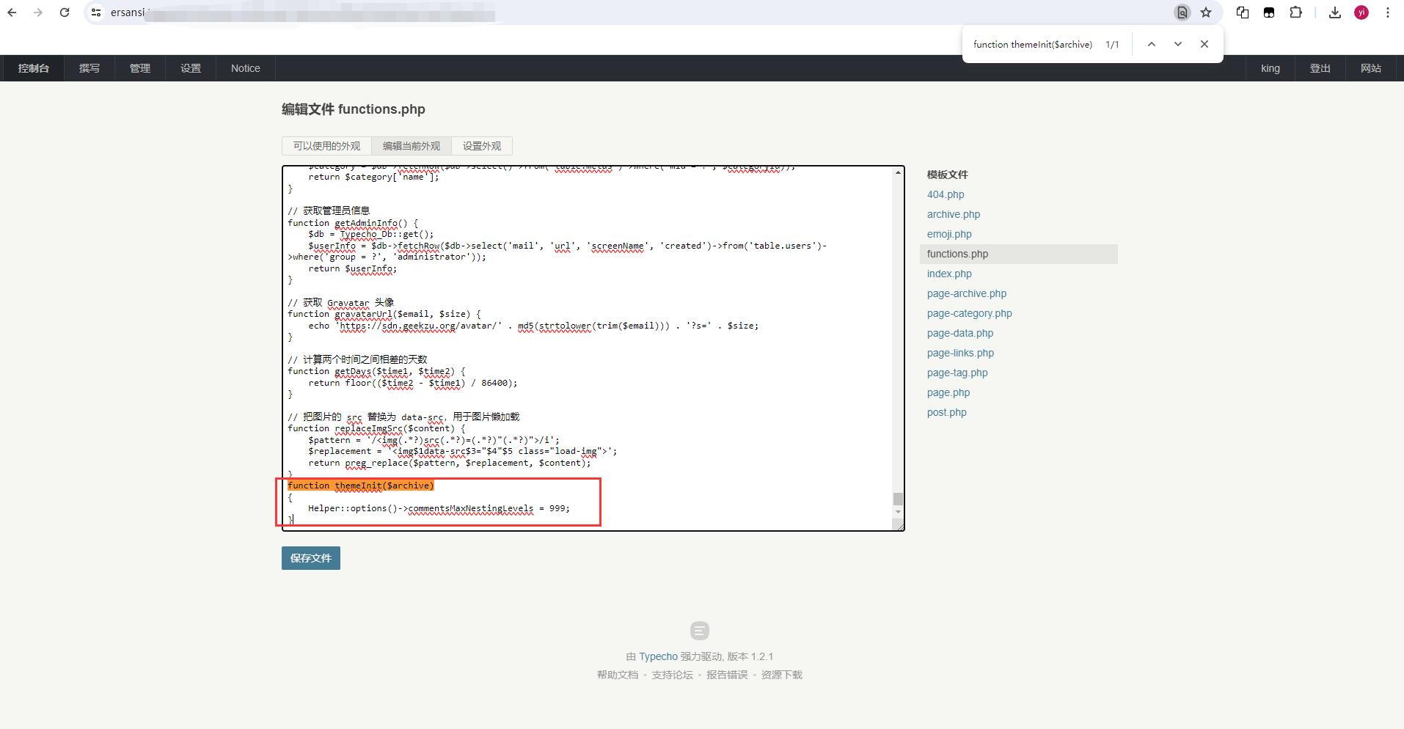
Task: Jump to previous find result
Action: 1152,44
